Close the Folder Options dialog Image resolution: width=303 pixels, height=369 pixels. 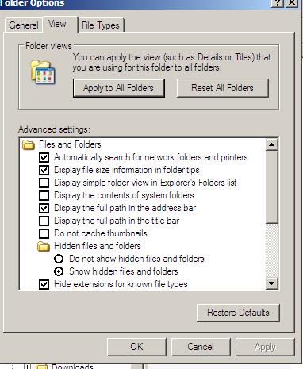pos(291,2)
